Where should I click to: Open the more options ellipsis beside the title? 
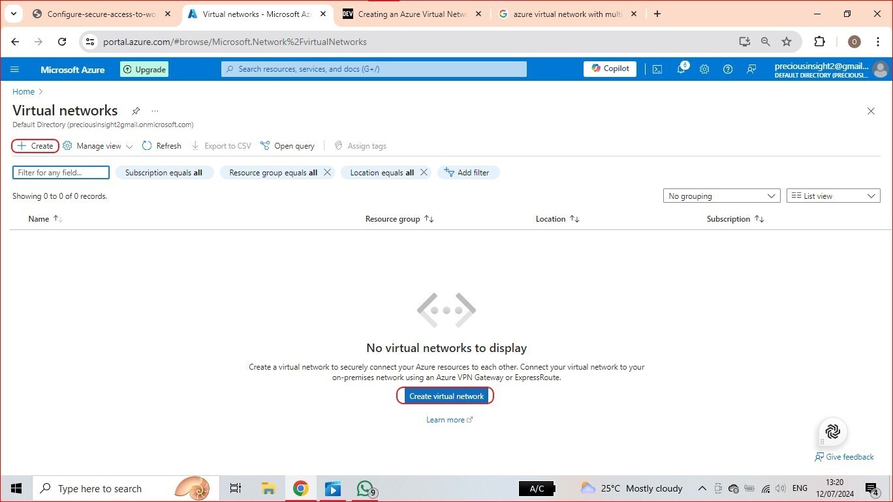[155, 111]
